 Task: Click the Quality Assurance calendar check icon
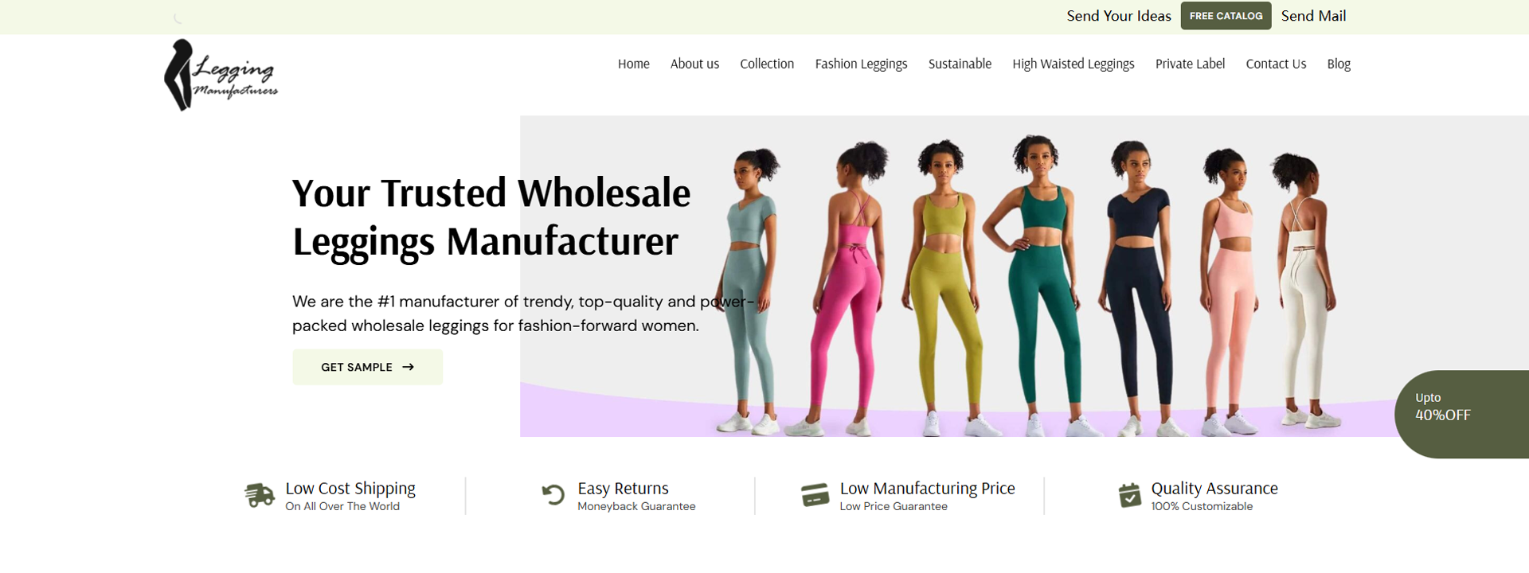(1129, 495)
